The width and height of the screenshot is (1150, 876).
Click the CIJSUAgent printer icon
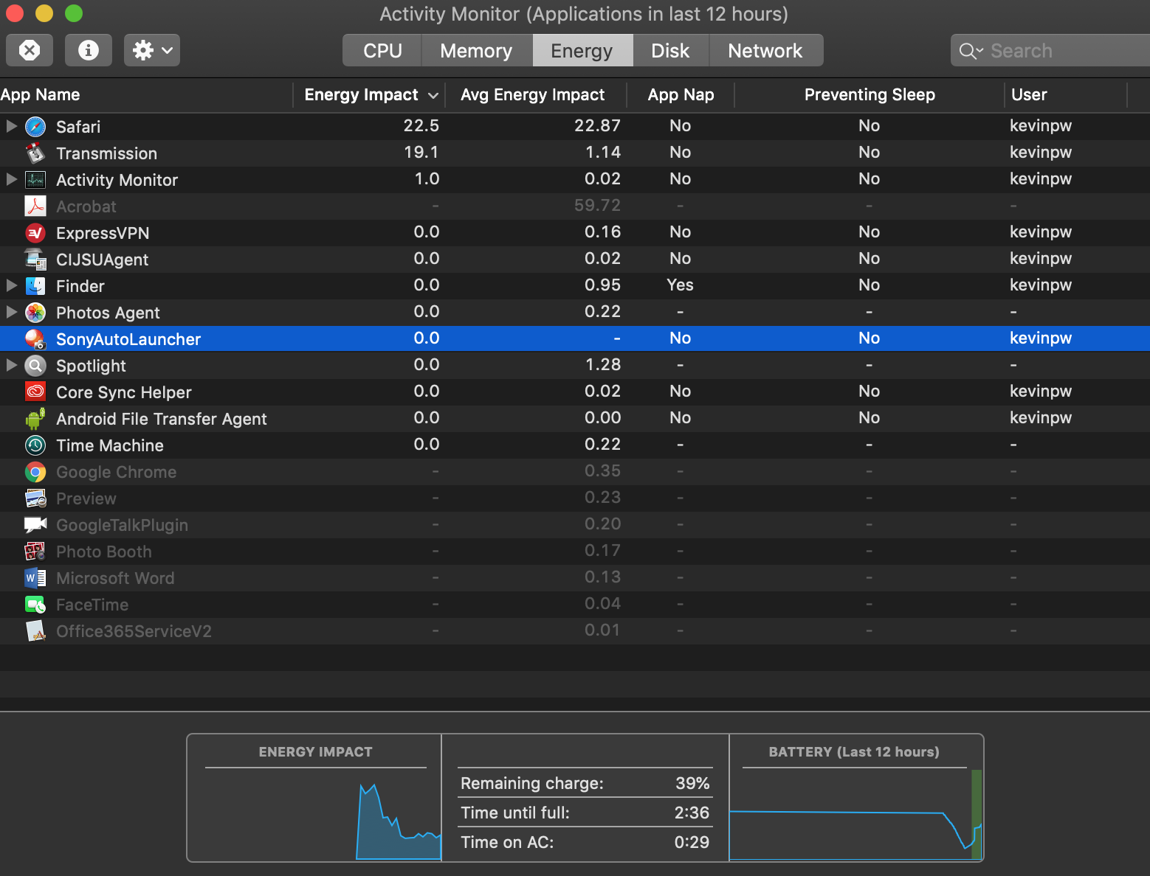(35, 260)
